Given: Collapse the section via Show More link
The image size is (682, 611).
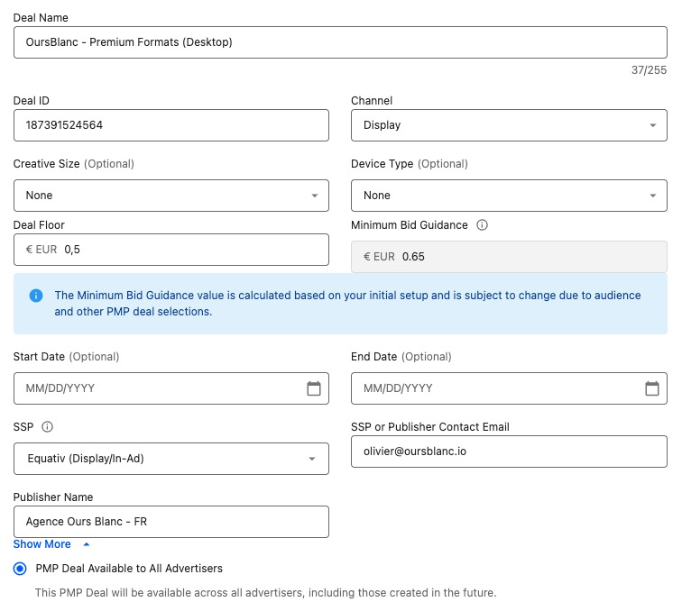Looking at the screenshot, I should point(42,544).
